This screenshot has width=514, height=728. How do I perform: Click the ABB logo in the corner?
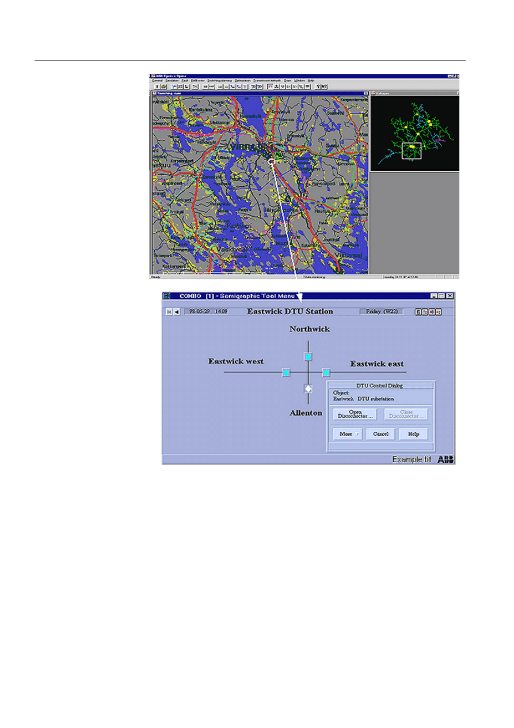click(446, 459)
